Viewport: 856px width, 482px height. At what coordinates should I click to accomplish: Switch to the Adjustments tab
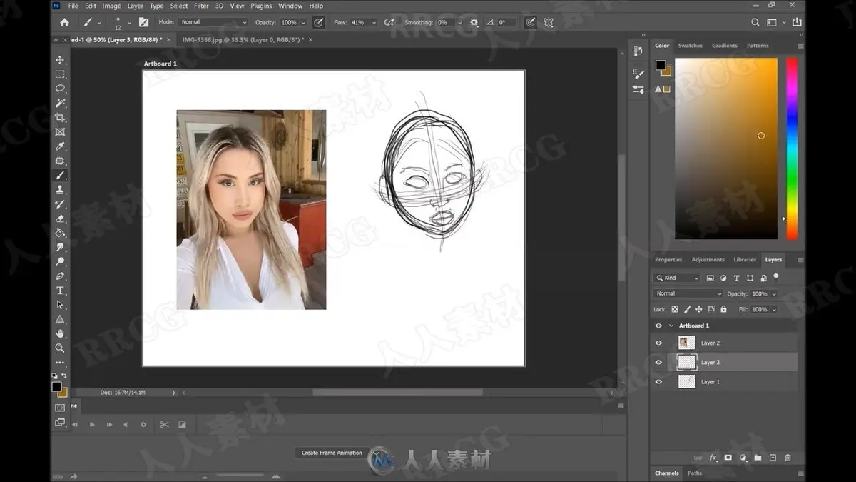[x=708, y=259]
